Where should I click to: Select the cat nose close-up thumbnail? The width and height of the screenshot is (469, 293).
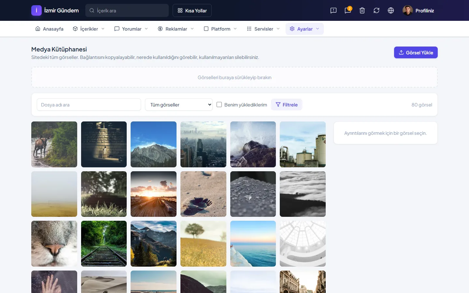[x=54, y=244]
